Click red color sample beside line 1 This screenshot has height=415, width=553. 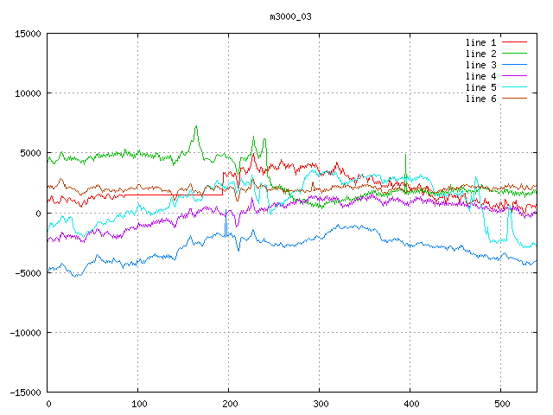click(515, 42)
